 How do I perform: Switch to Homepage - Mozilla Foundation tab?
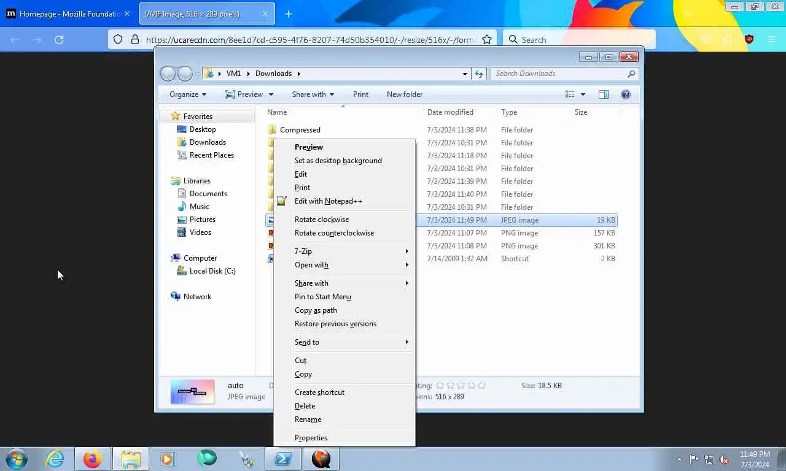pos(69,13)
